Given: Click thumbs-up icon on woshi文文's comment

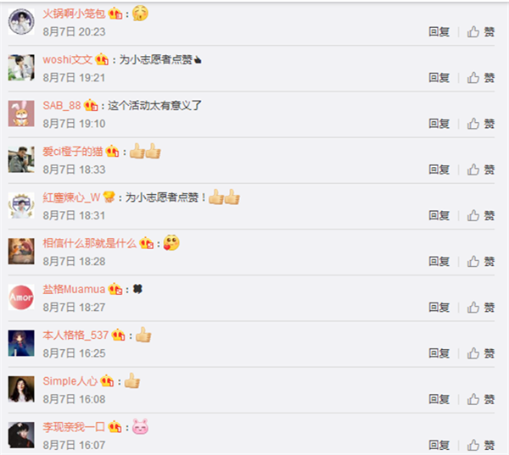Looking at the screenshot, I should coord(473,78).
